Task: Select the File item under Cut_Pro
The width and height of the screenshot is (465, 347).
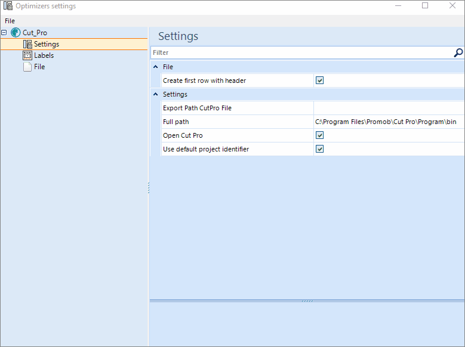Action: point(39,67)
